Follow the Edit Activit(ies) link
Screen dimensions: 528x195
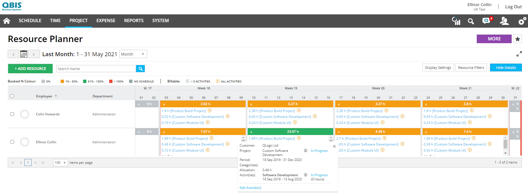coord(250,188)
